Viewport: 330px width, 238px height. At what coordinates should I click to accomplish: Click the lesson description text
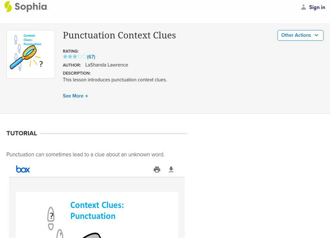tap(115, 80)
